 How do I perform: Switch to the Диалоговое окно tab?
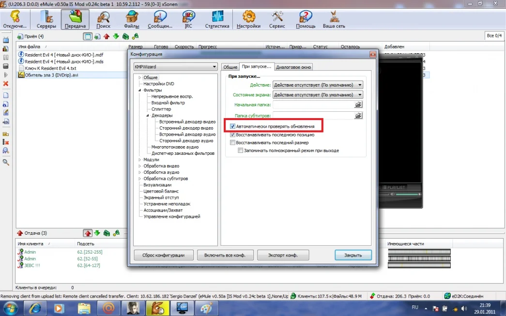(x=293, y=67)
